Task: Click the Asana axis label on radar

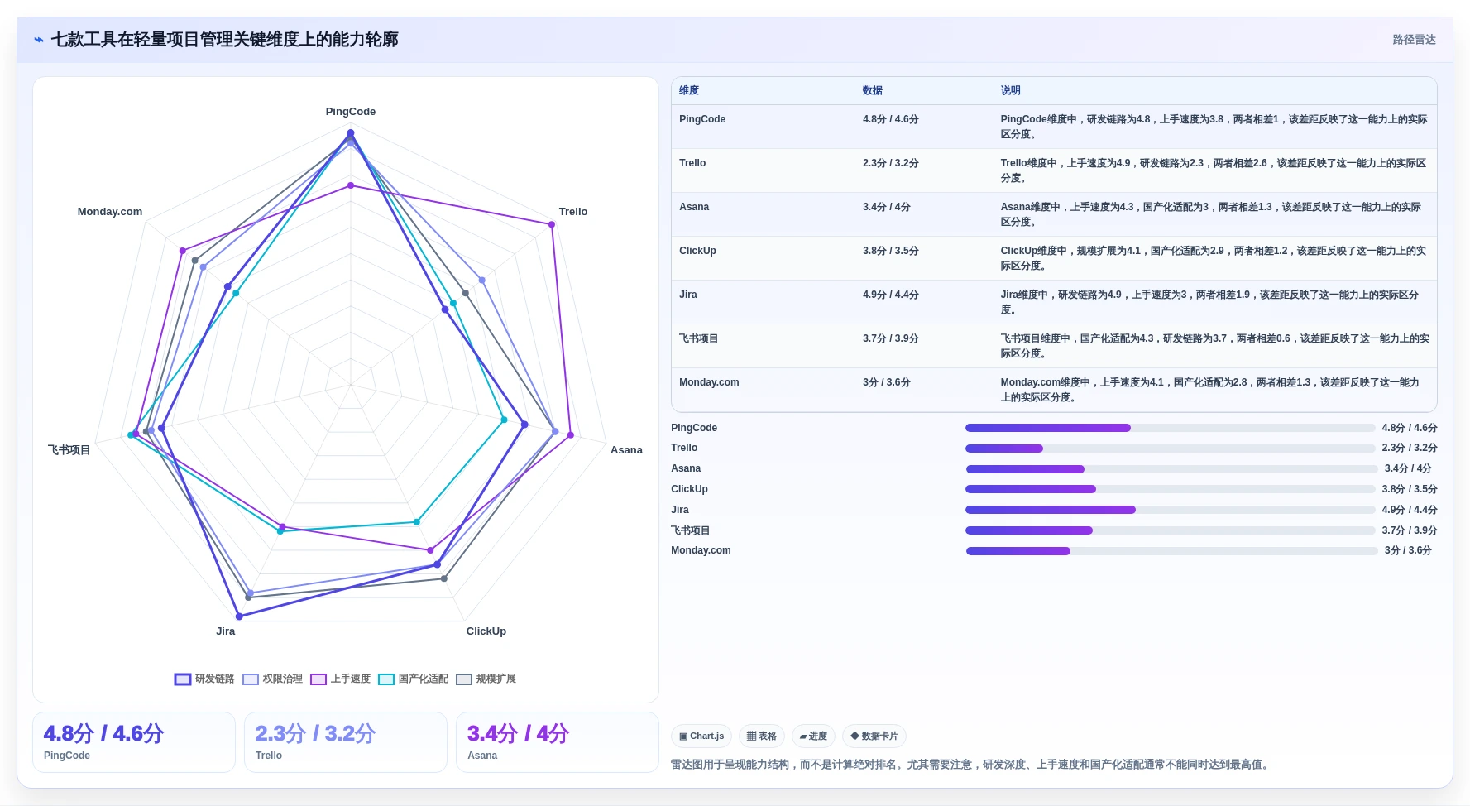Action: [626, 450]
